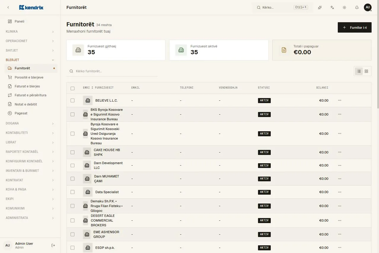Open row actions for EME ASHENSOR GROUP
Viewport: 379px width, 253px height.
pyautogui.click(x=340, y=234)
